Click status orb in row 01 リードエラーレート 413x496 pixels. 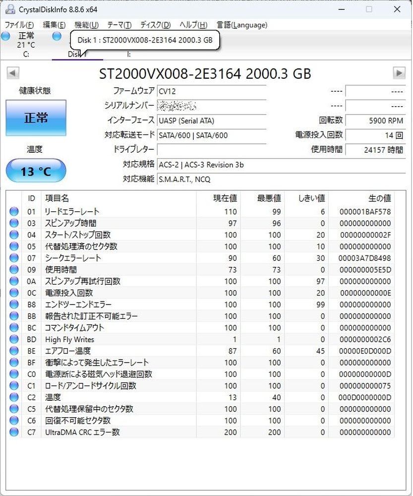14,211
